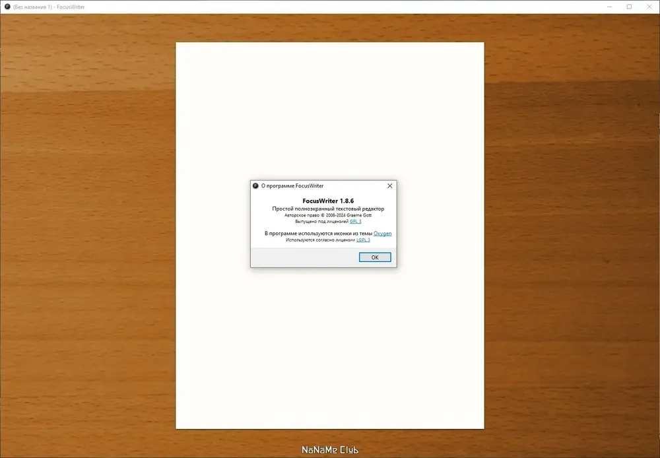The image size is (660, 458).
Task: Click the 'FocusWriter 1.8.6' version heading
Action: [x=328, y=201]
